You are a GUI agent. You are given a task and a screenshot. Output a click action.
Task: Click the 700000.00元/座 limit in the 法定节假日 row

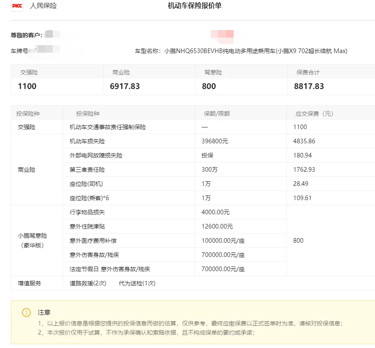pyautogui.click(x=223, y=269)
